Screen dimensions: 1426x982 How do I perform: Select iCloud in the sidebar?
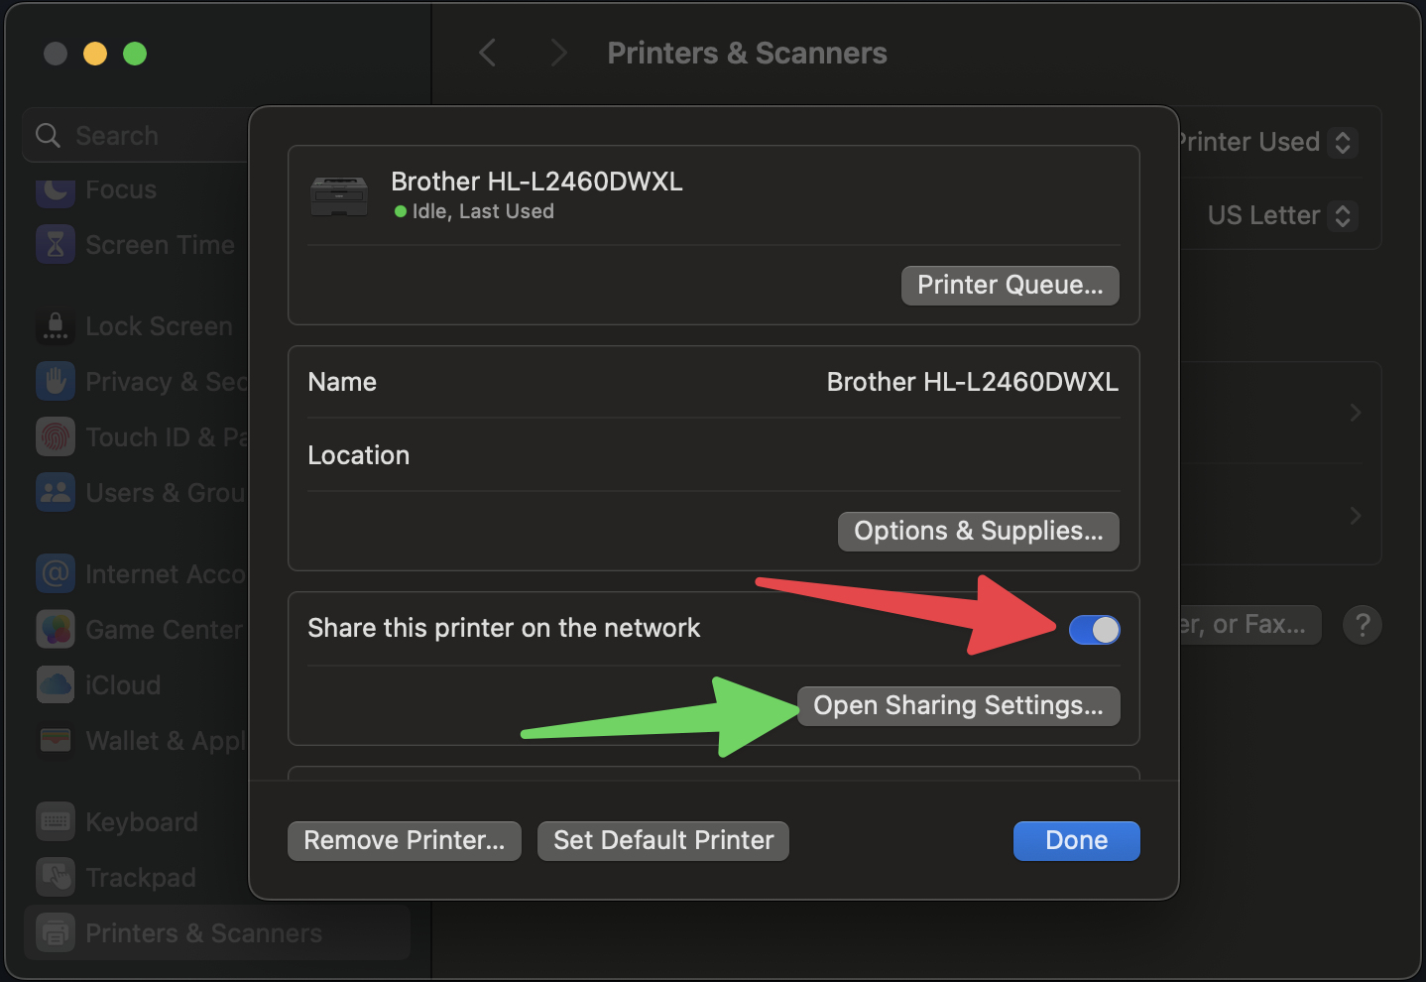[x=123, y=685]
